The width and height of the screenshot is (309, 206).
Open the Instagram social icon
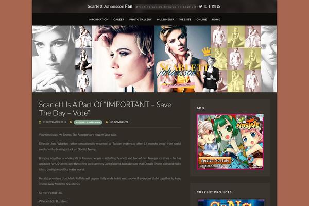pos(214,7)
